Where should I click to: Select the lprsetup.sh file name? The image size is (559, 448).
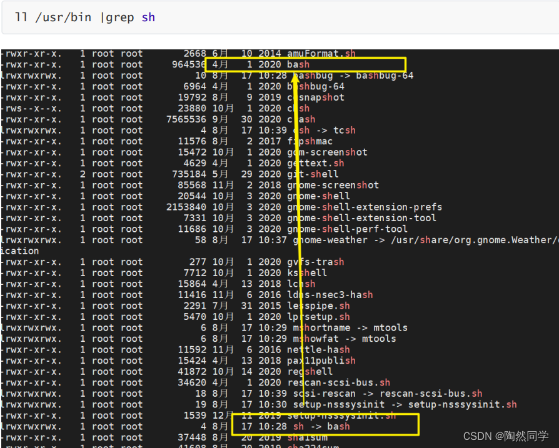(318, 317)
